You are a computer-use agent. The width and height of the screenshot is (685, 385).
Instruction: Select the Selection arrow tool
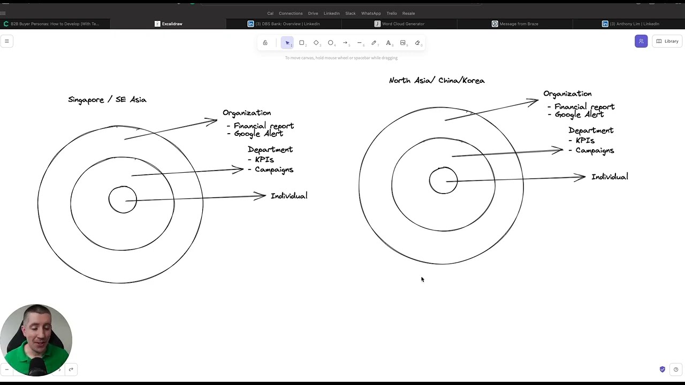pos(287,43)
